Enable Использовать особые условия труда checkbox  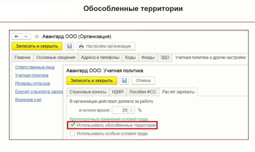(x=72, y=133)
